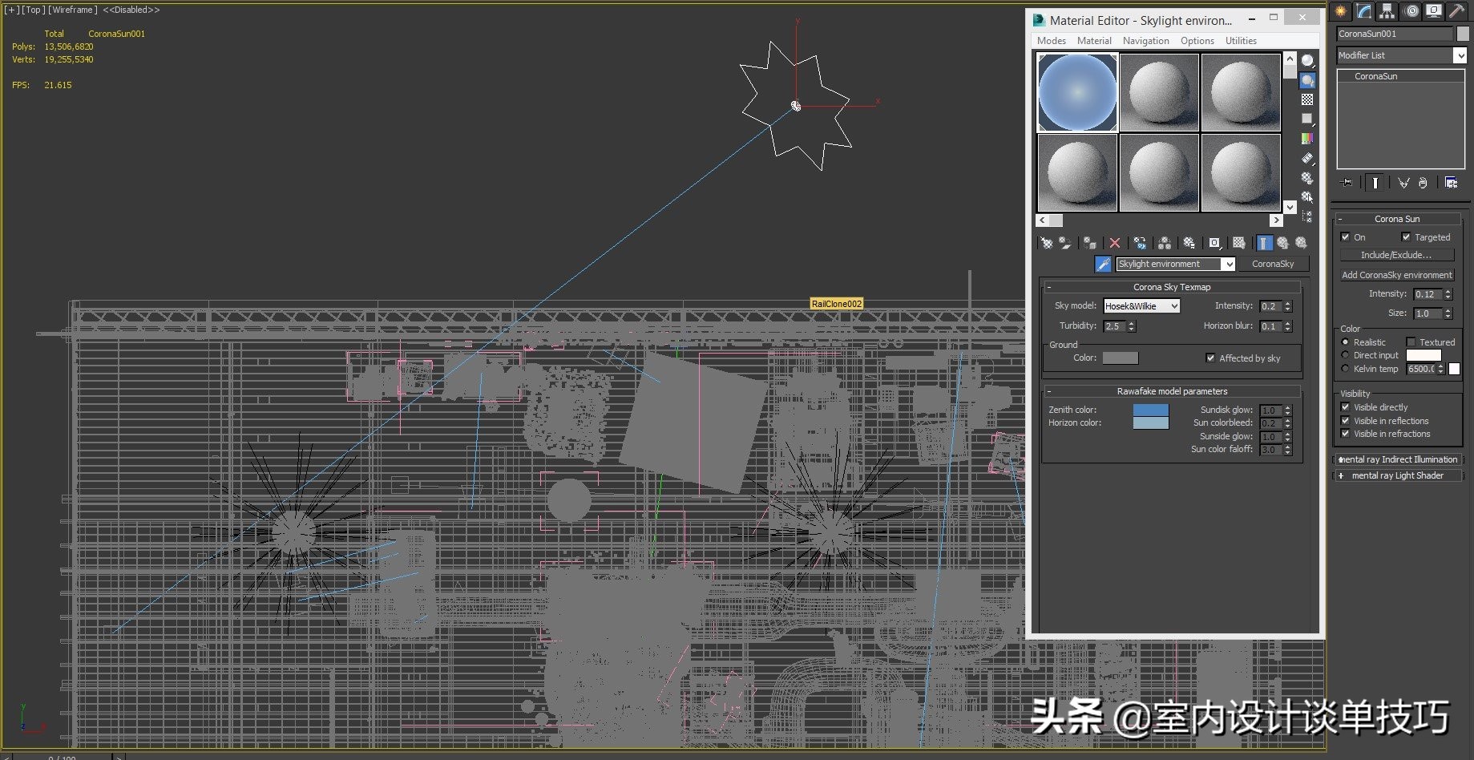Select the Get Material icon in Material Editor
This screenshot has height=760, width=1474.
pos(1047,243)
